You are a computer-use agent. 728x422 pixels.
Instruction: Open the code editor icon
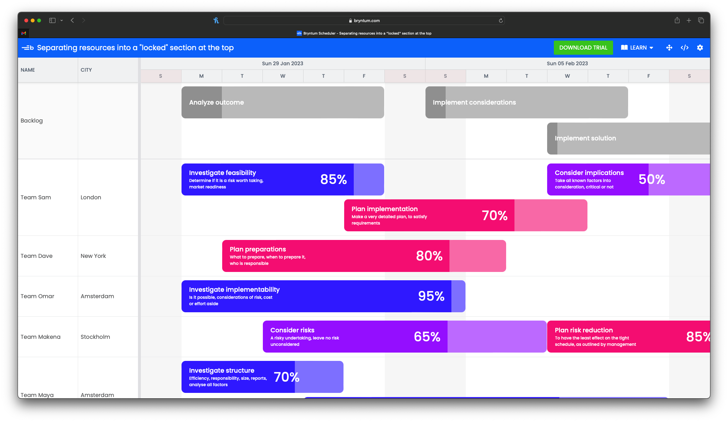click(x=684, y=48)
